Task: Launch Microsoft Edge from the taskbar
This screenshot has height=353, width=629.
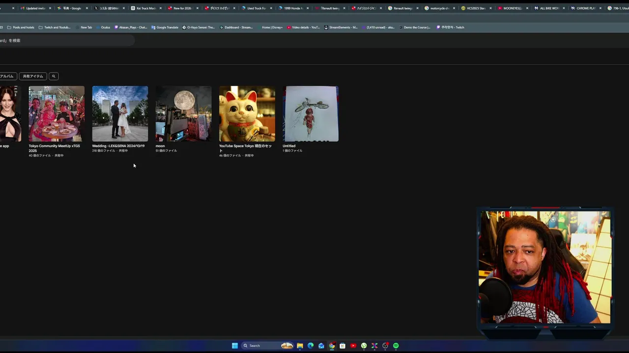Action: pos(311,346)
